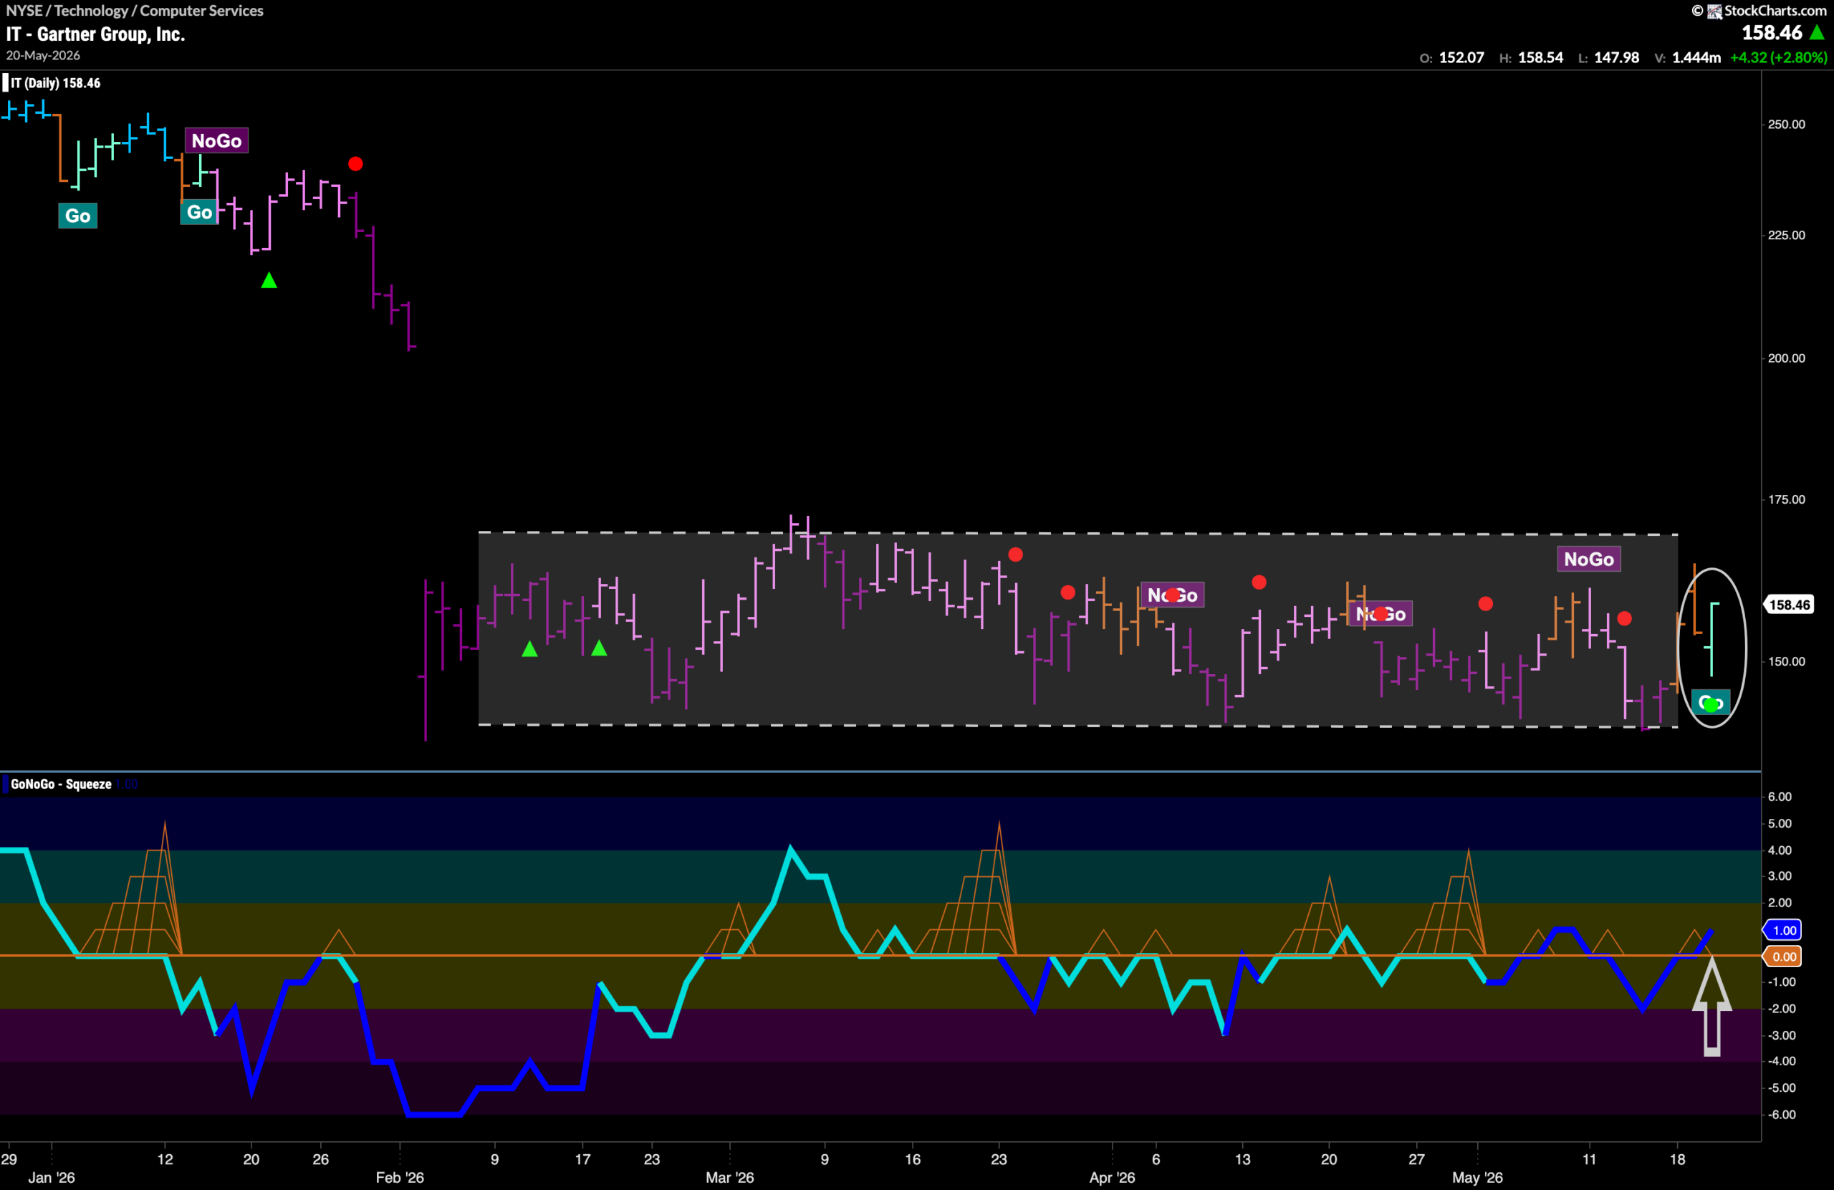1834x1190 pixels.
Task: Click the 20-May-2026 date label
Action: (x=43, y=55)
